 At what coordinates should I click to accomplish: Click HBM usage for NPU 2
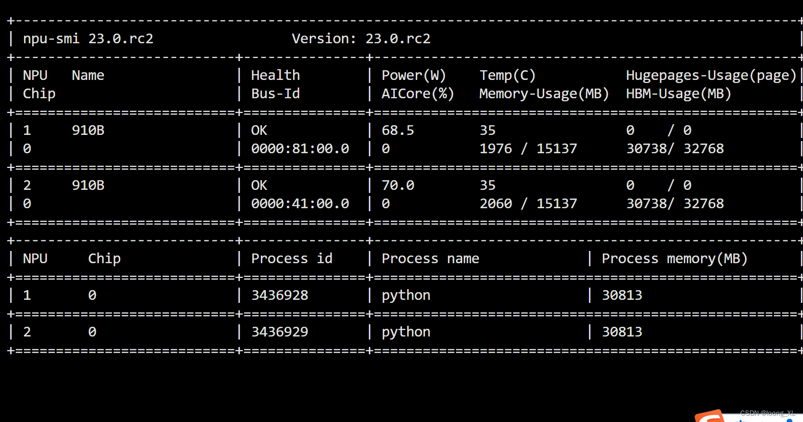pyautogui.click(x=675, y=204)
